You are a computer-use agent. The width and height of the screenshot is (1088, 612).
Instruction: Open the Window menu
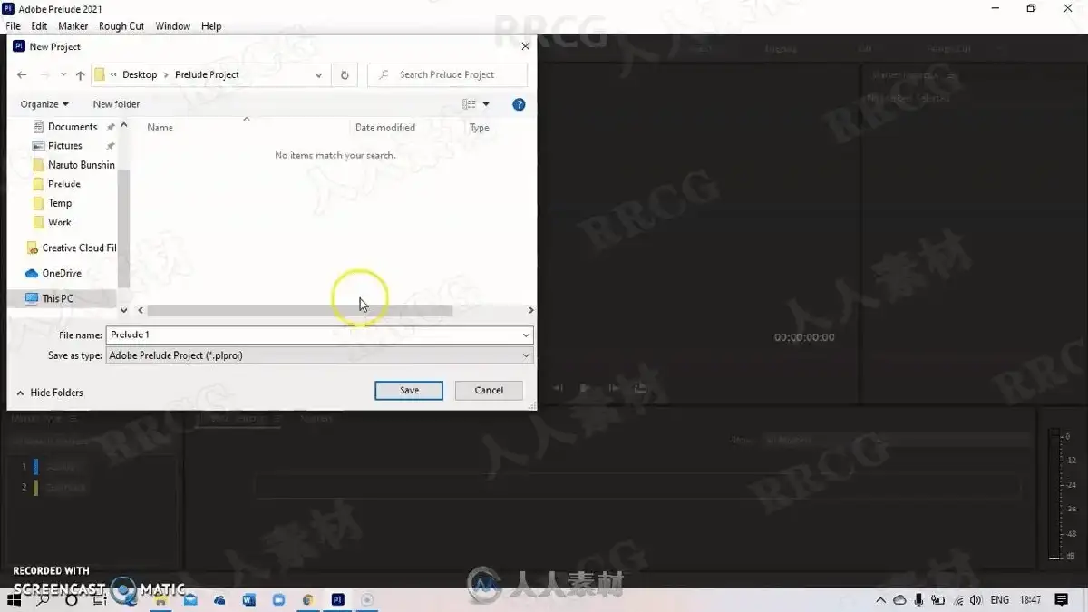(x=173, y=26)
